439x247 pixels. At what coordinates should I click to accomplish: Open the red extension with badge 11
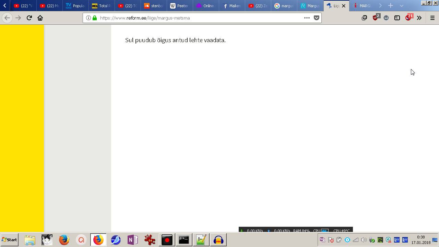click(x=408, y=17)
